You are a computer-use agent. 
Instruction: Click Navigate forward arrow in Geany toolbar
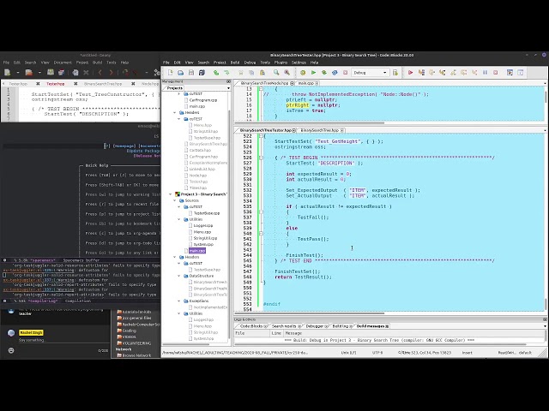[111, 72]
